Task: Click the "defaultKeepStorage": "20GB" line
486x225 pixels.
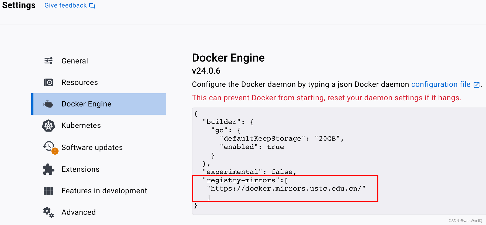Action: click(x=282, y=139)
